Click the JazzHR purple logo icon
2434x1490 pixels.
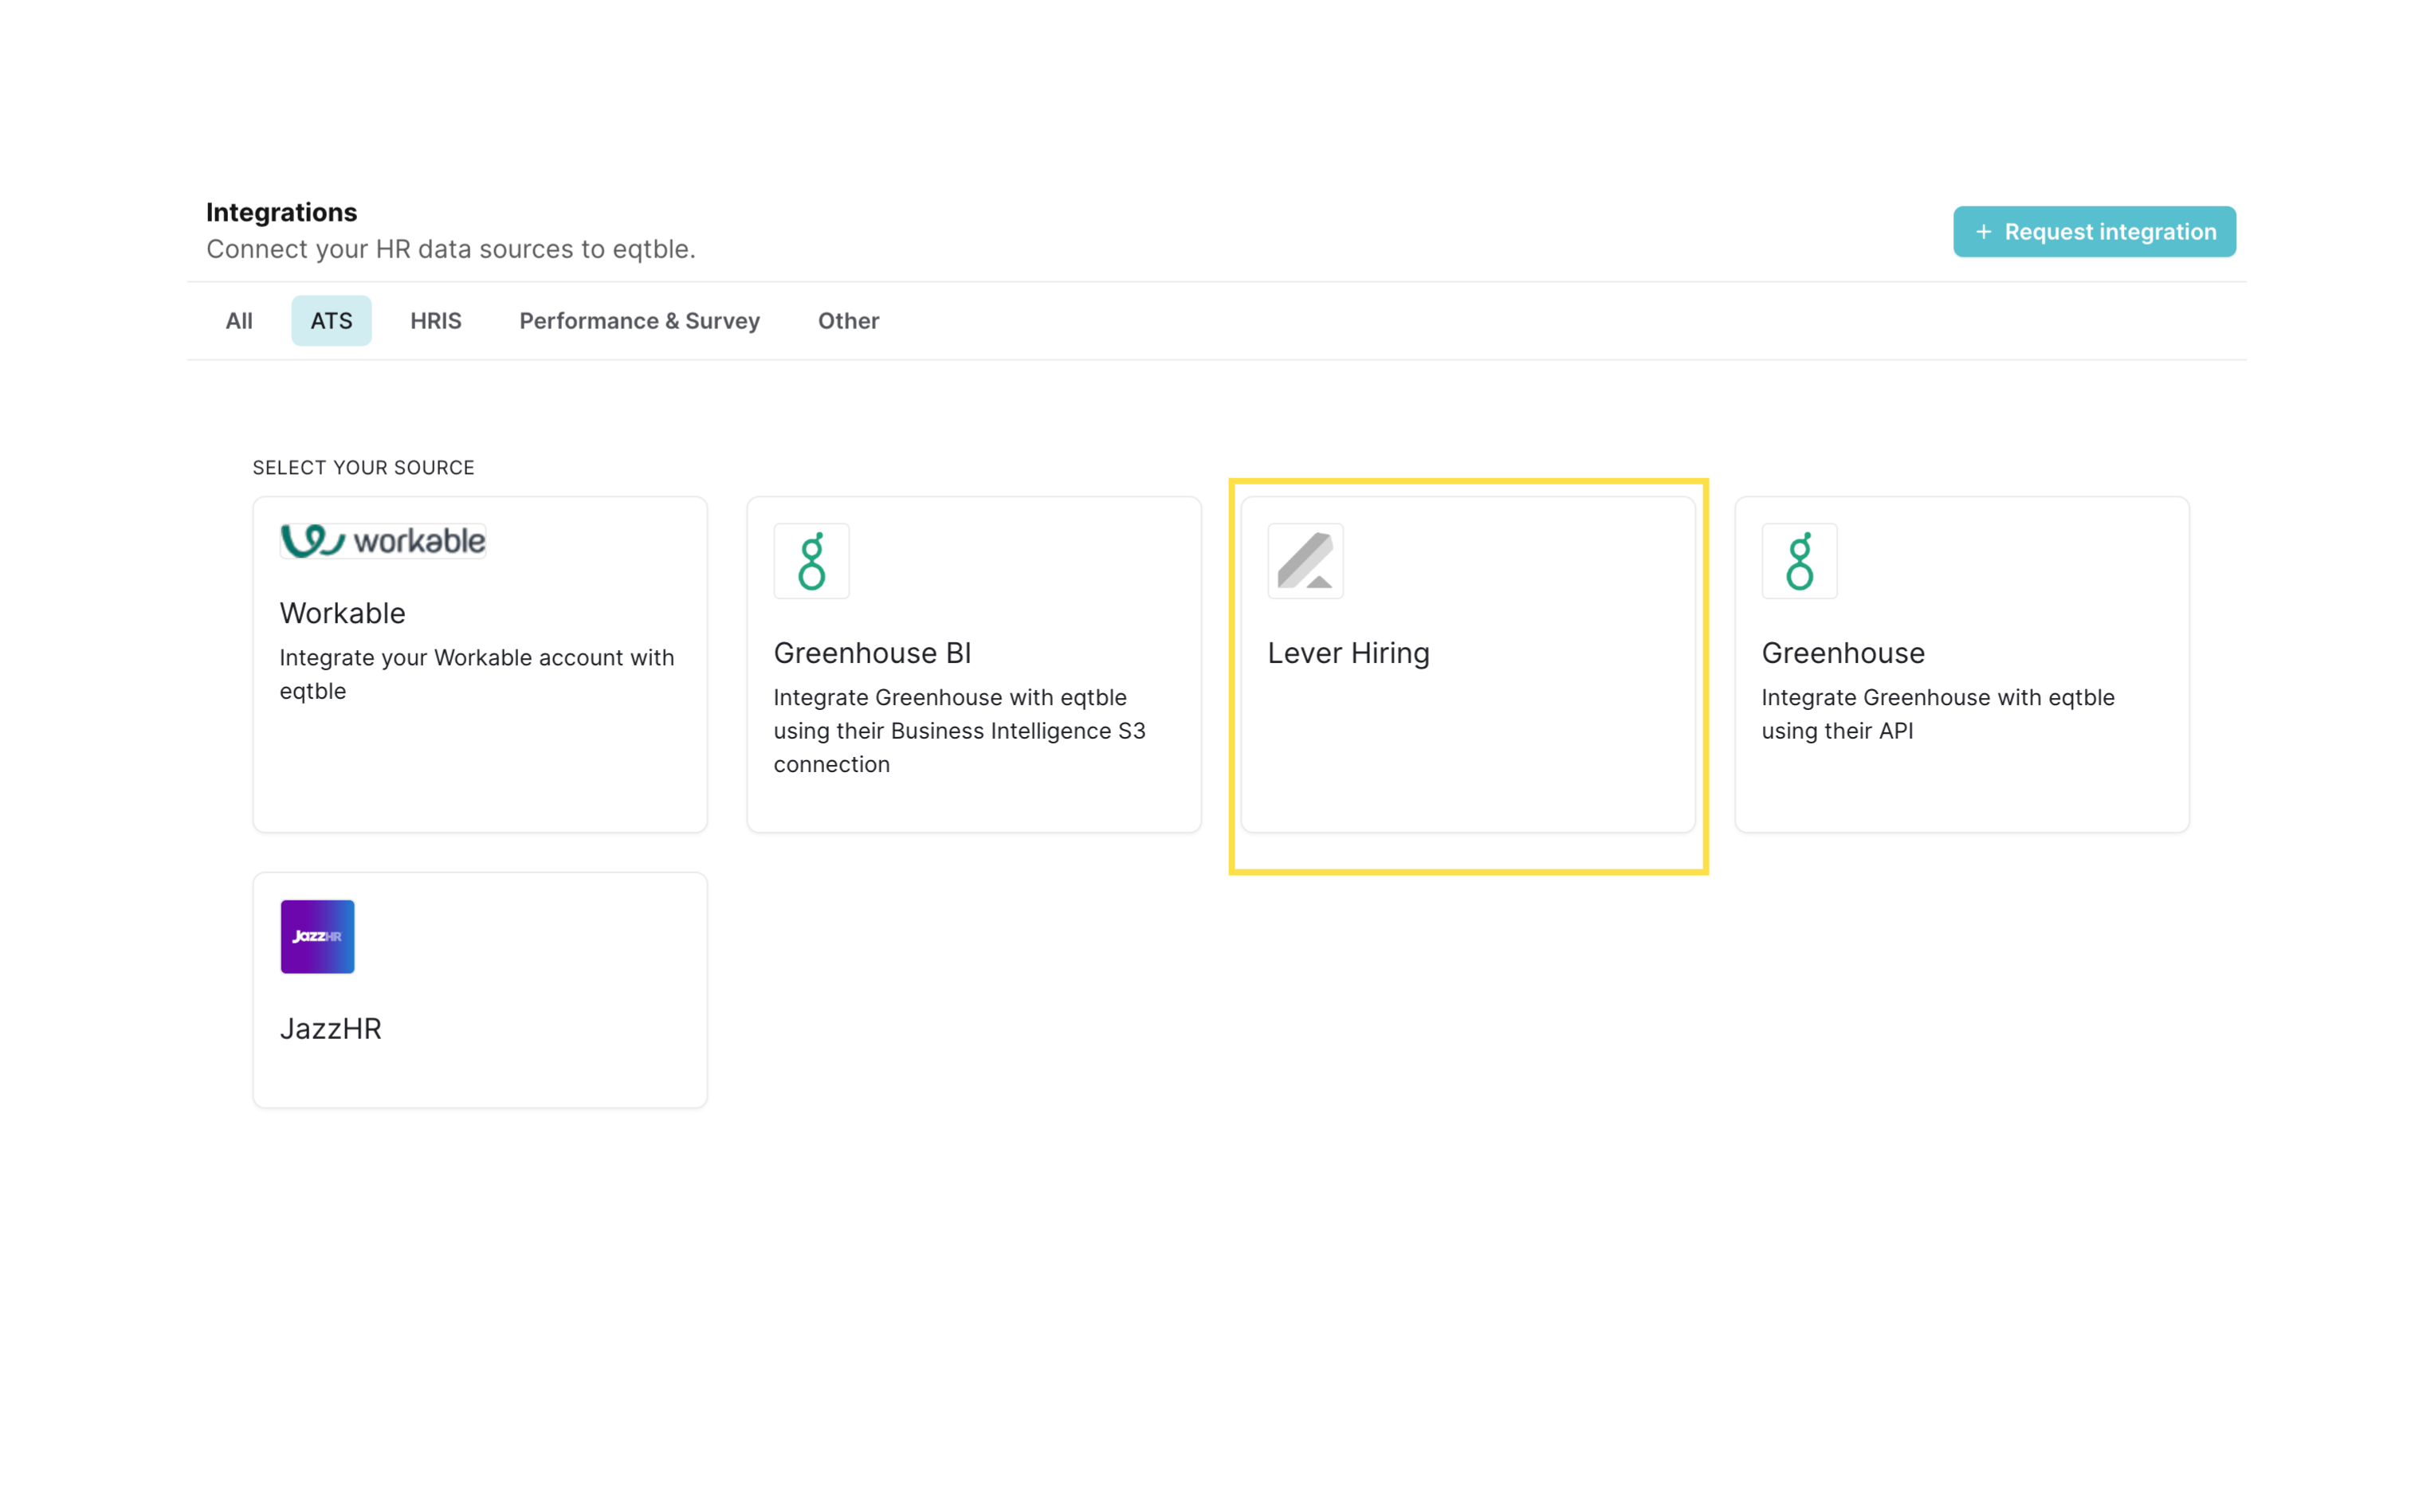[x=317, y=936]
